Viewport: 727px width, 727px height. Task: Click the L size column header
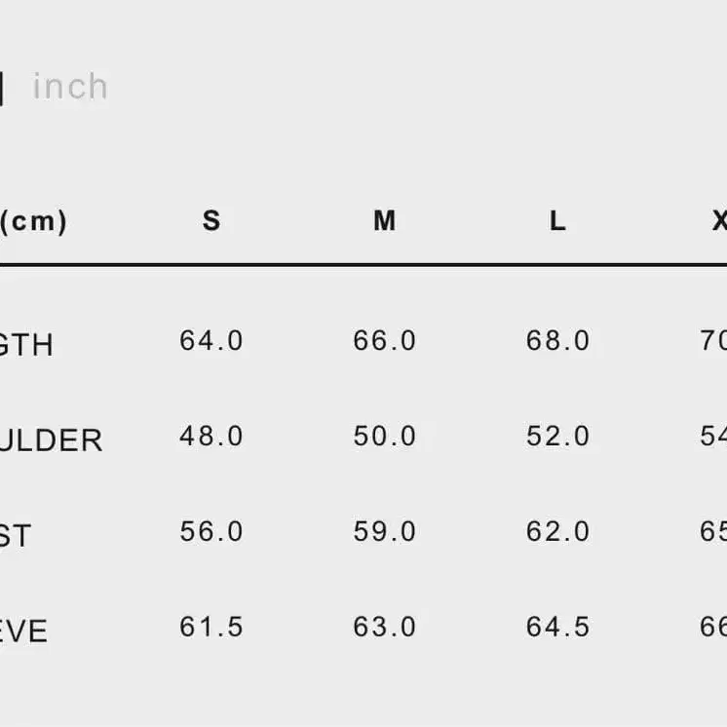(x=557, y=221)
